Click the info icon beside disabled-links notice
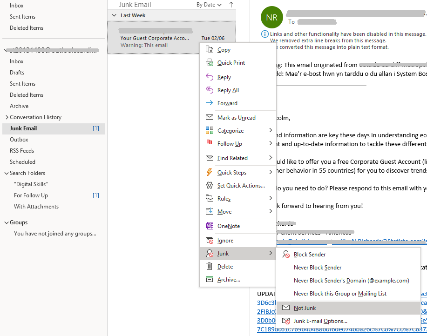 pos(264,34)
